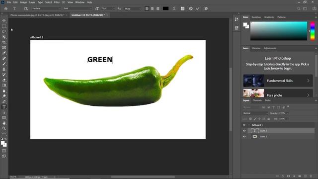Open the Filter menu
The height and width of the screenshot is (179, 318).
coord(57,2)
